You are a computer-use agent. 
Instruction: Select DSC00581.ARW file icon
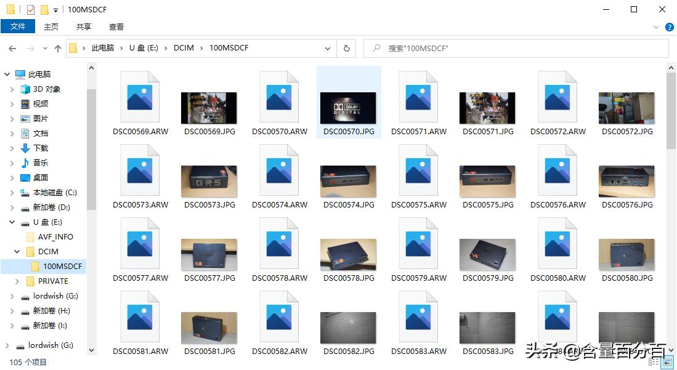pos(140,317)
